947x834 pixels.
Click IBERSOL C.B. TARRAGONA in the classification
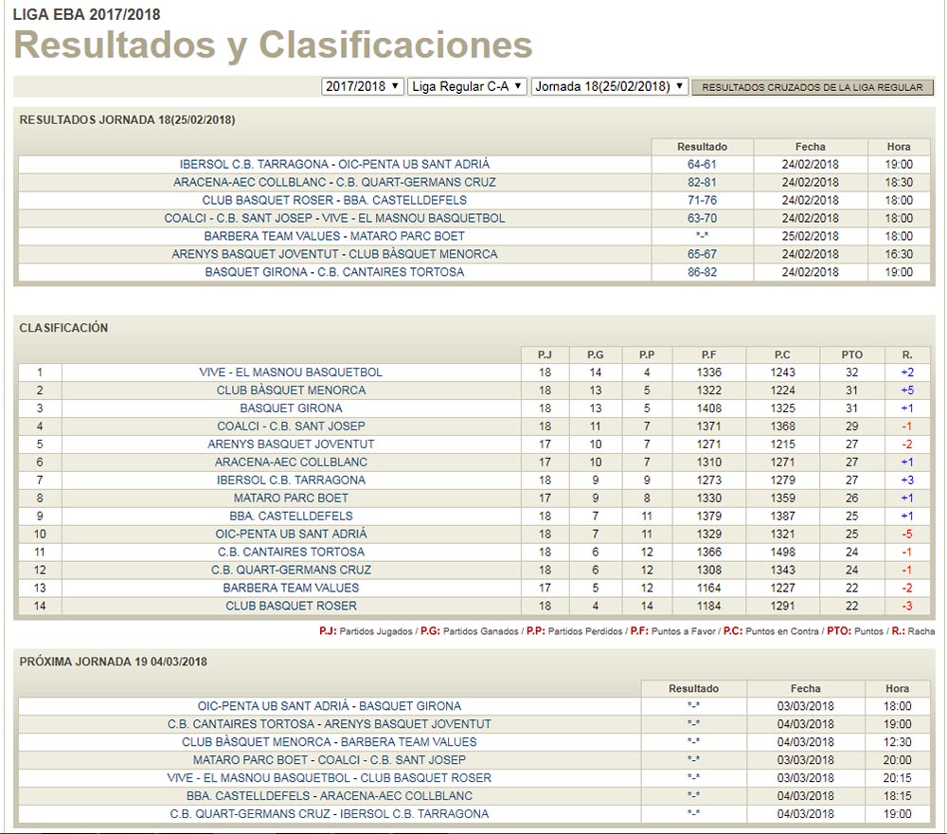tap(287, 480)
